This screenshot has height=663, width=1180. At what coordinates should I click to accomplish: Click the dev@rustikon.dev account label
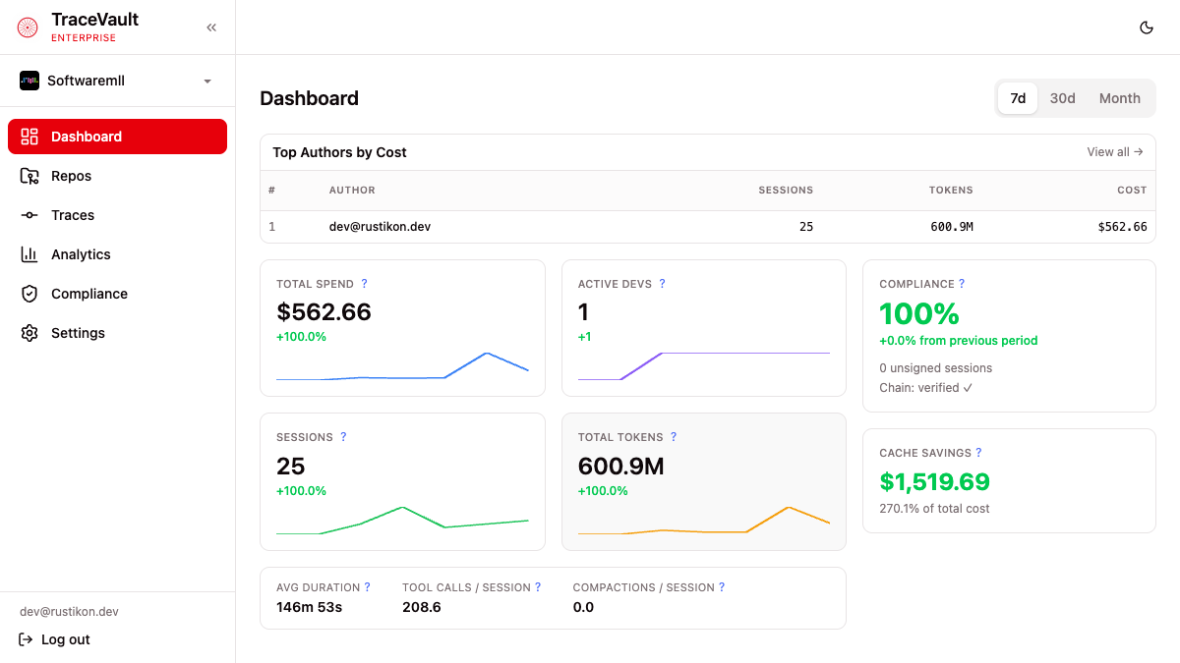coord(68,611)
